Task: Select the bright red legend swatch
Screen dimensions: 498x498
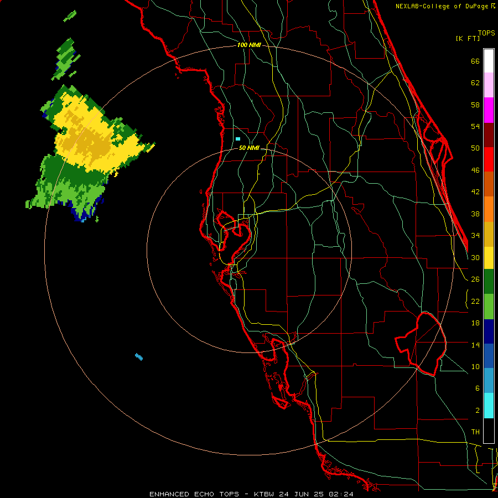Action: coord(489,159)
